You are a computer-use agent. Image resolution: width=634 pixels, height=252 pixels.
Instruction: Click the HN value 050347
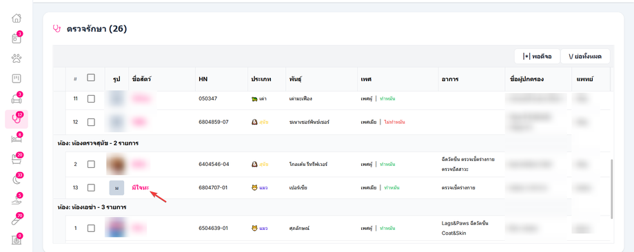click(x=208, y=98)
